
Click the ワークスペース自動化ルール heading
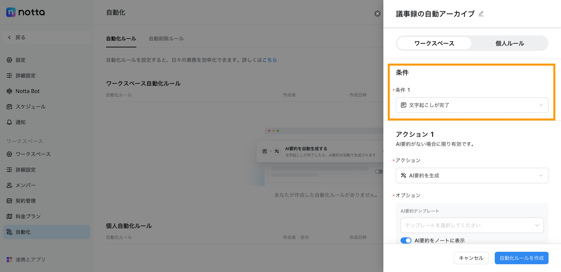click(x=143, y=83)
